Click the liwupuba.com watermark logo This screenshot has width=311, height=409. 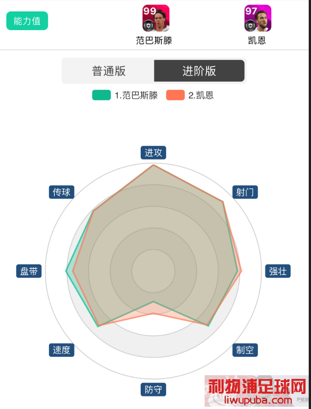257,391
